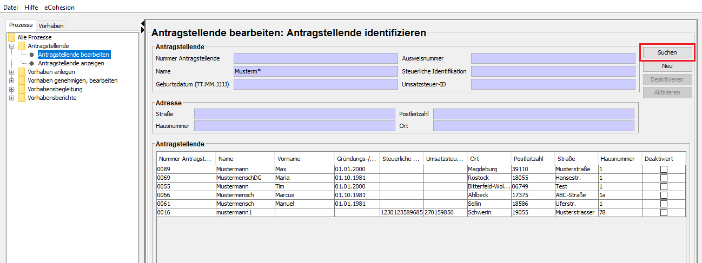The height and width of the screenshot is (263, 702).
Task: Open the eCohesion menu
Action: click(59, 8)
